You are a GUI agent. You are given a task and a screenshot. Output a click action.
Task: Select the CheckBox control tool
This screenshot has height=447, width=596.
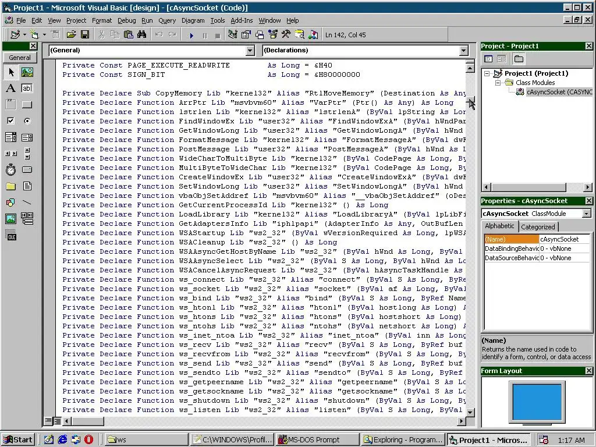(x=11, y=121)
